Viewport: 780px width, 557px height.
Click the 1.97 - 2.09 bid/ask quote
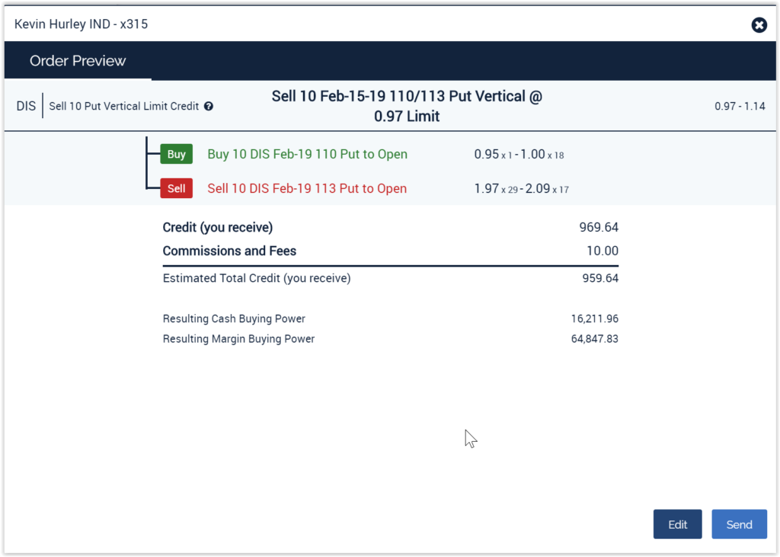click(521, 188)
